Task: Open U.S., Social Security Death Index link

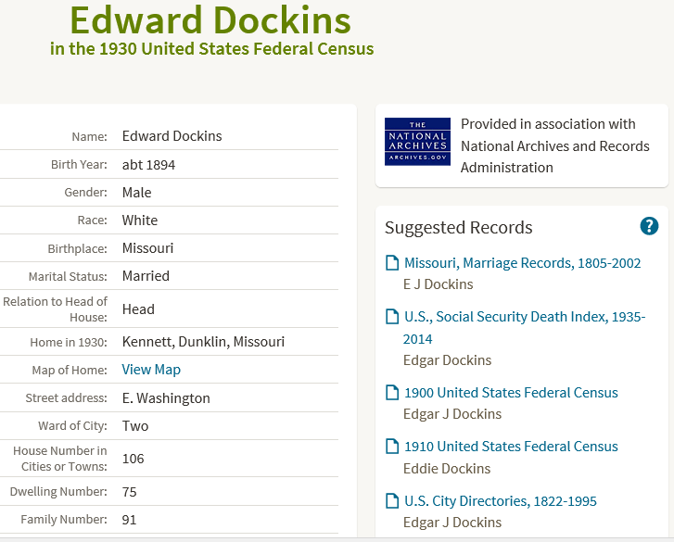Action: [x=524, y=328]
